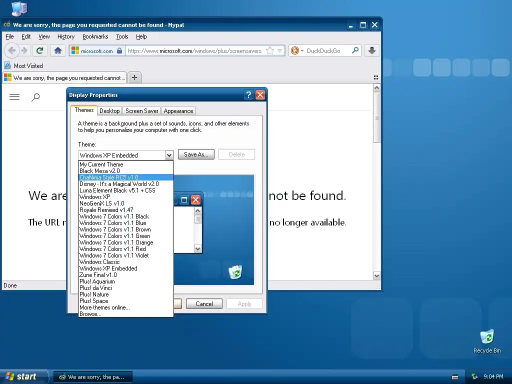Click the network tray icon near the clock
The image size is (512, 384).
click(x=475, y=376)
